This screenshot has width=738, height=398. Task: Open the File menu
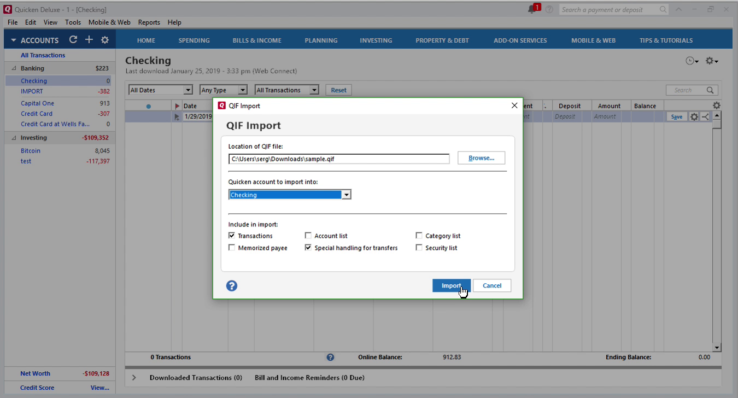coord(13,22)
